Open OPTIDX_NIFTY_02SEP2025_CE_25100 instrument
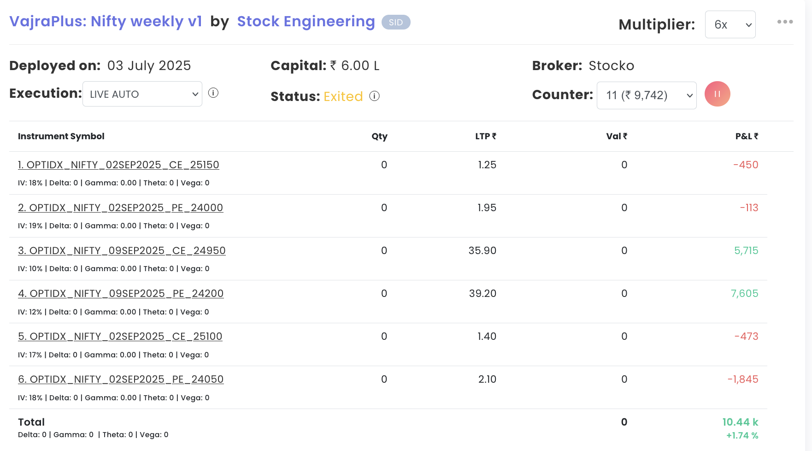Image resolution: width=812 pixels, height=451 pixels. pos(120,336)
